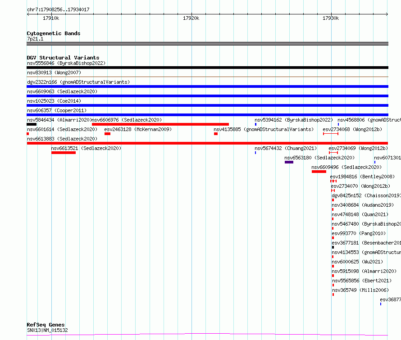Open dgv2322n166 gnomADStructuralVariants entry

click(x=78, y=82)
